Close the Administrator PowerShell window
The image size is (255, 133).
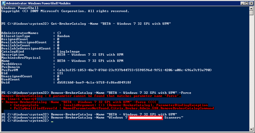(251, 3)
